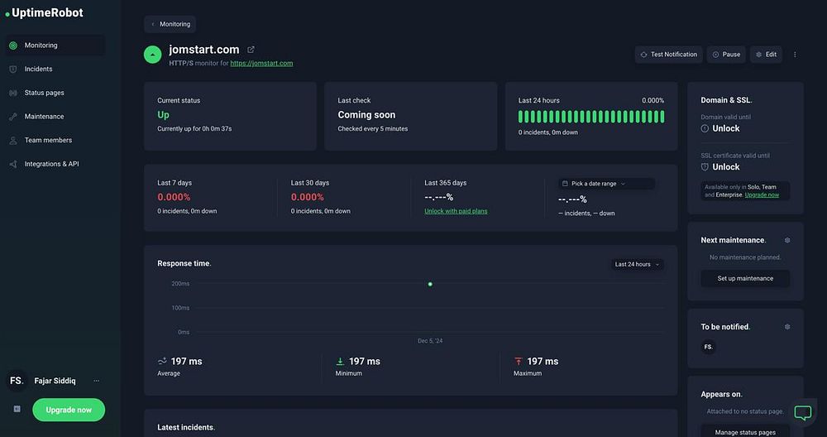Pause the jomstart.com monitor

coord(726,55)
